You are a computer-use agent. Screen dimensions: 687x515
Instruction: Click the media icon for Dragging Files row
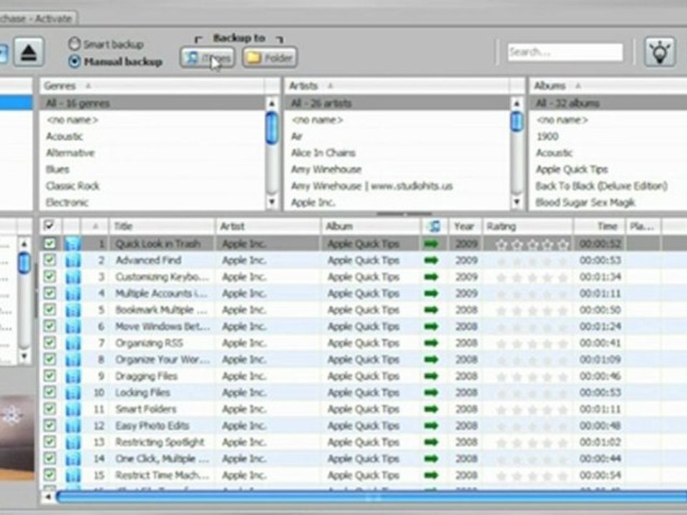pos(73,376)
